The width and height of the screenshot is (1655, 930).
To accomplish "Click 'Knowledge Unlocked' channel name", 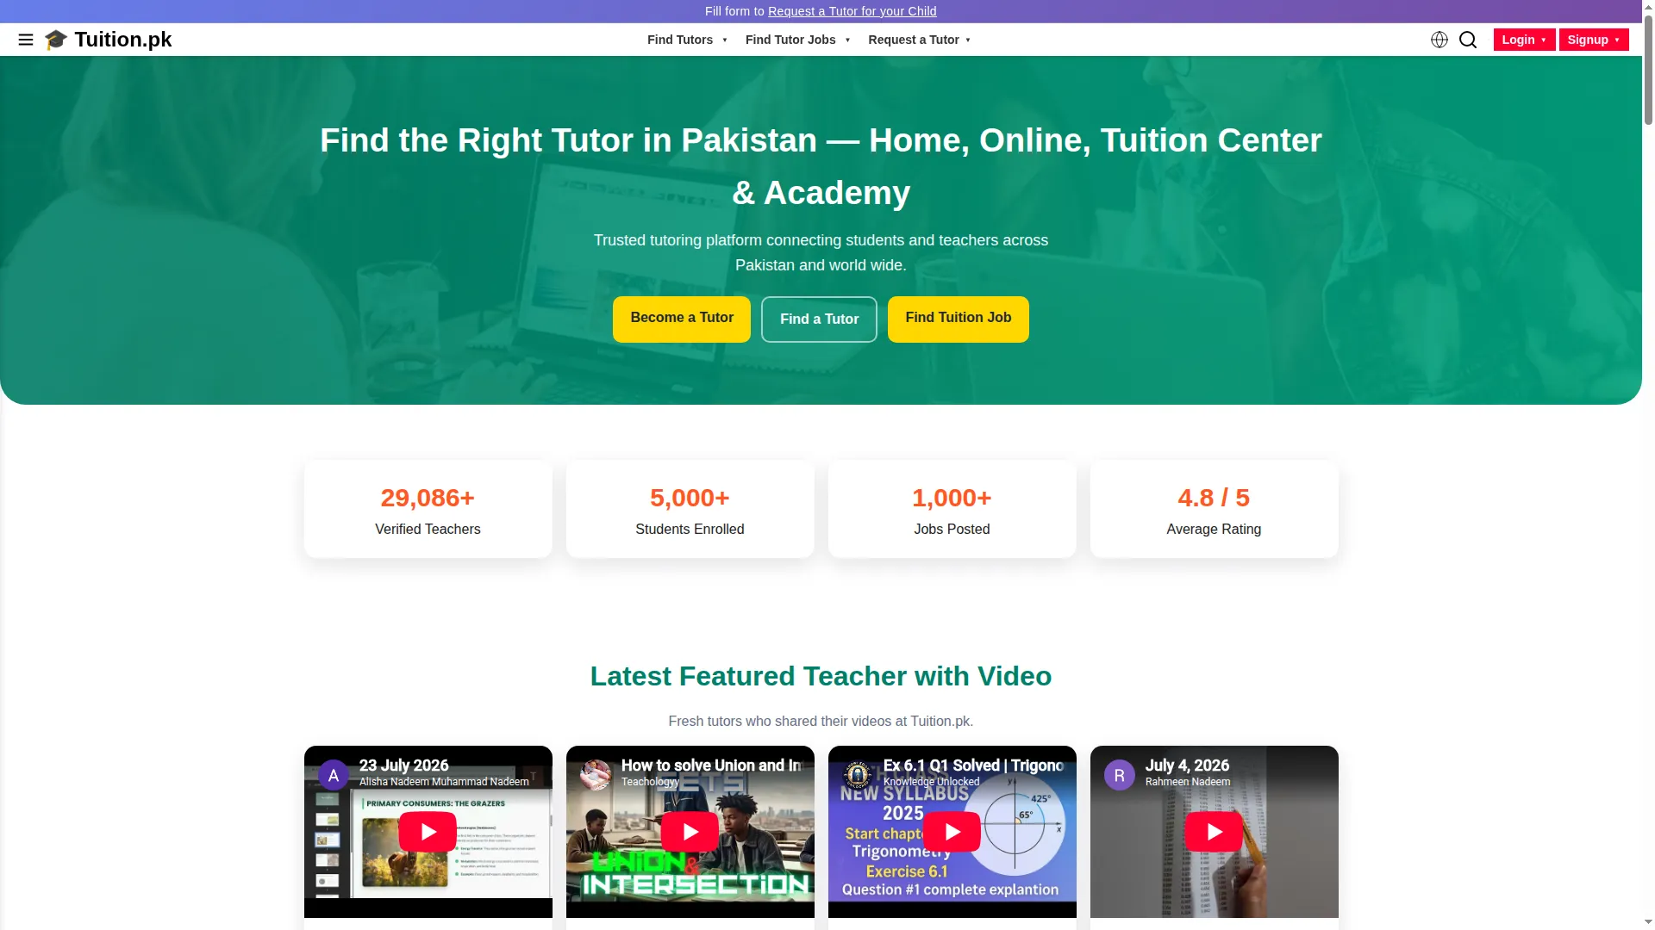I will click(931, 782).
